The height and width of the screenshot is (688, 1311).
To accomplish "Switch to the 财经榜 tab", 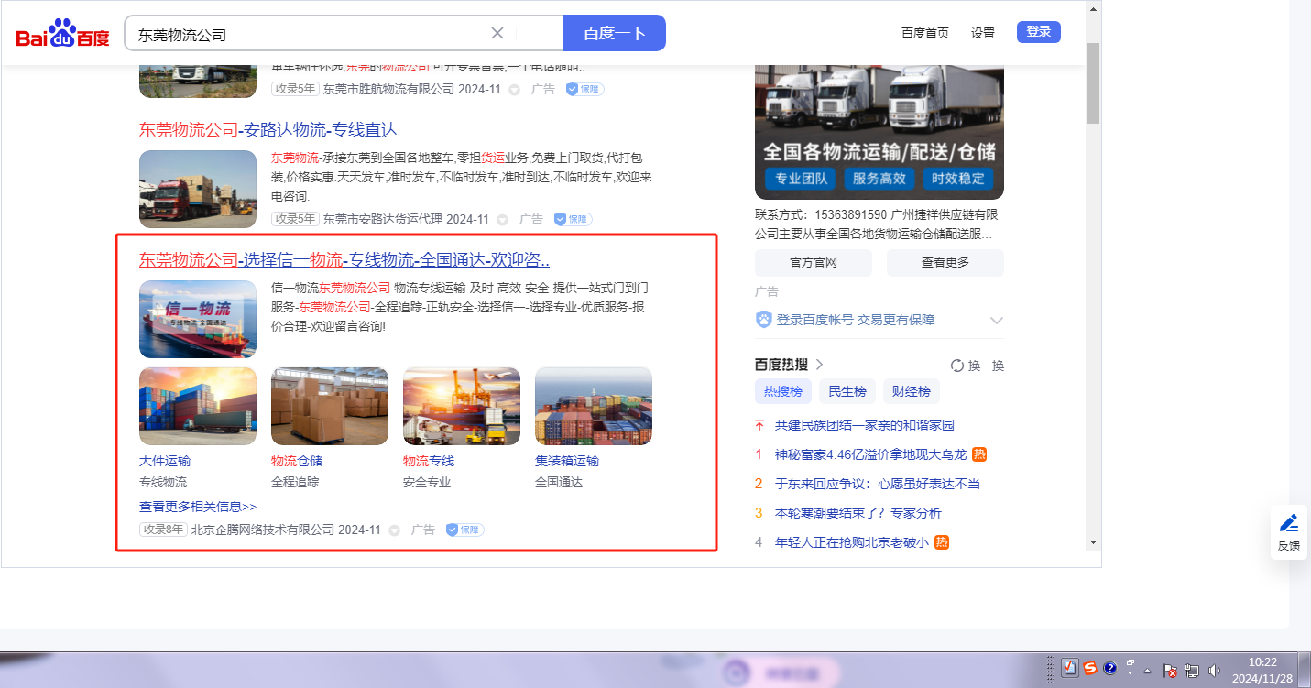I will (x=912, y=391).
